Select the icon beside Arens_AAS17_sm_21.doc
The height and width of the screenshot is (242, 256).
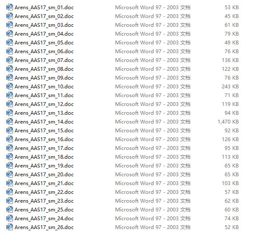[10, 183]
